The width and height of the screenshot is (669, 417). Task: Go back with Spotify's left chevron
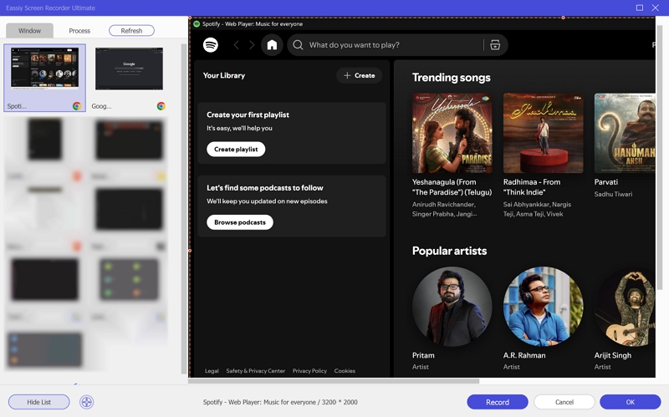(236, 45)
